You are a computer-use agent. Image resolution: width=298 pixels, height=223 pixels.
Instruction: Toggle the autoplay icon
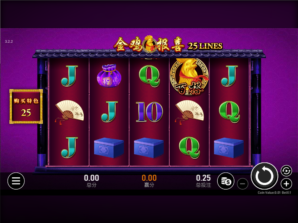pos(286,171)
